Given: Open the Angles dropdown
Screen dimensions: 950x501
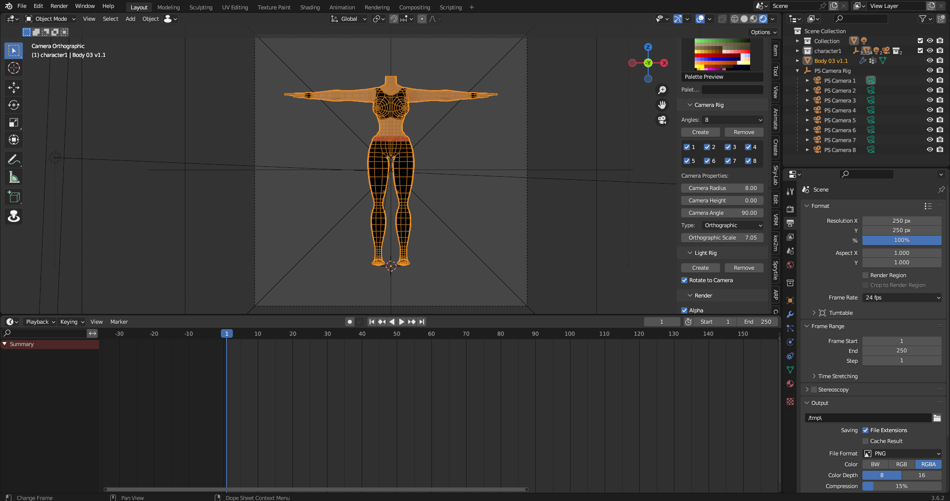Looking at the screenshot, I should (732, 120).
